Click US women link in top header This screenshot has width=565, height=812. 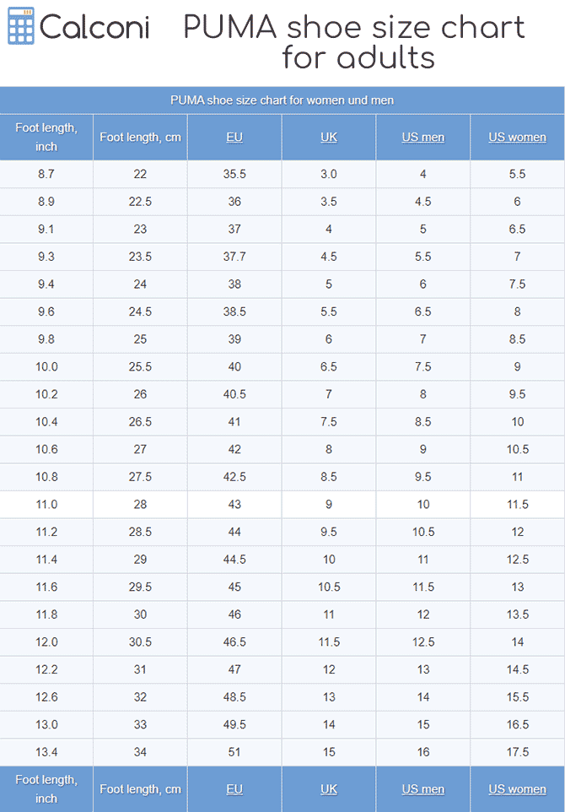[x=517, y=137]
